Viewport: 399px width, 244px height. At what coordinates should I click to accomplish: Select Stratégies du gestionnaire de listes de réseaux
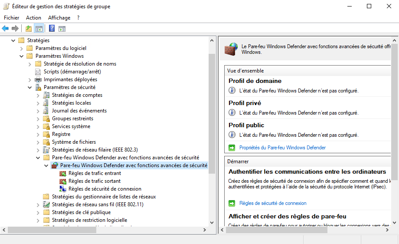click(104, 197)
